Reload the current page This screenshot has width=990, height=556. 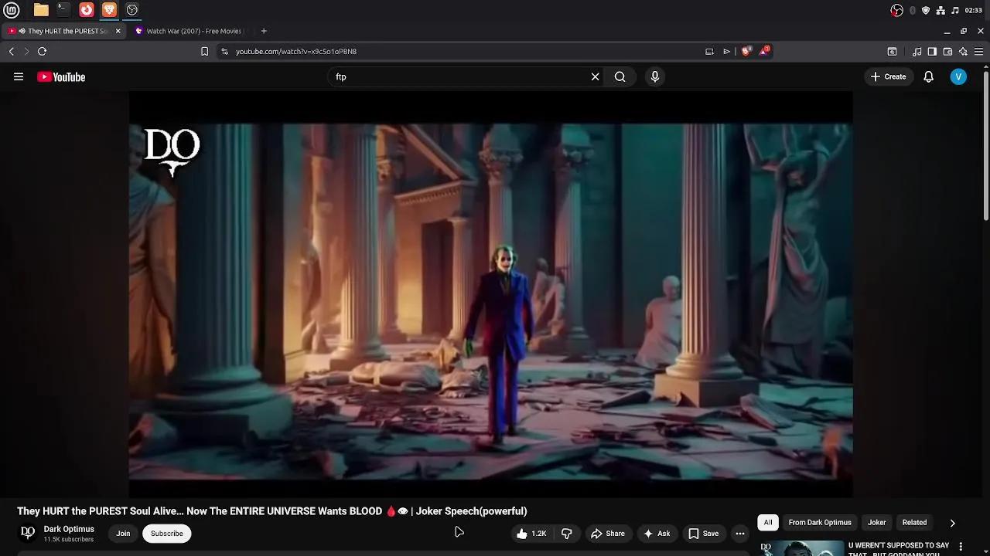coord(42,52)
